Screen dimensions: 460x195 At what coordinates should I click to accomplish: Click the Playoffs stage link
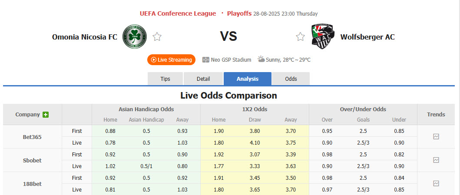[x=239, y=13]
